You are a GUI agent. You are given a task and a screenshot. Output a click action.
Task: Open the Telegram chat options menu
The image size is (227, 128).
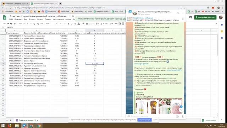(183, 13)
